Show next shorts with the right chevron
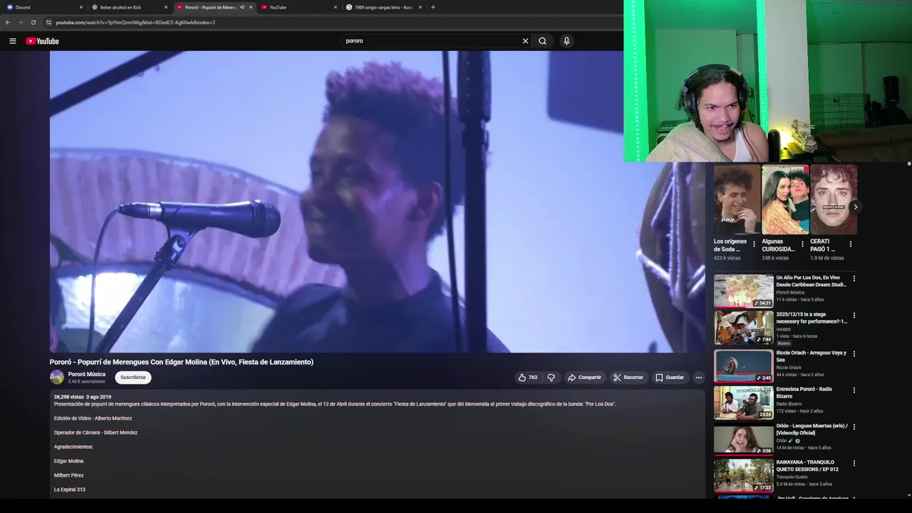Viewport: 912px width, 513px height. click(x=855, y=207)
